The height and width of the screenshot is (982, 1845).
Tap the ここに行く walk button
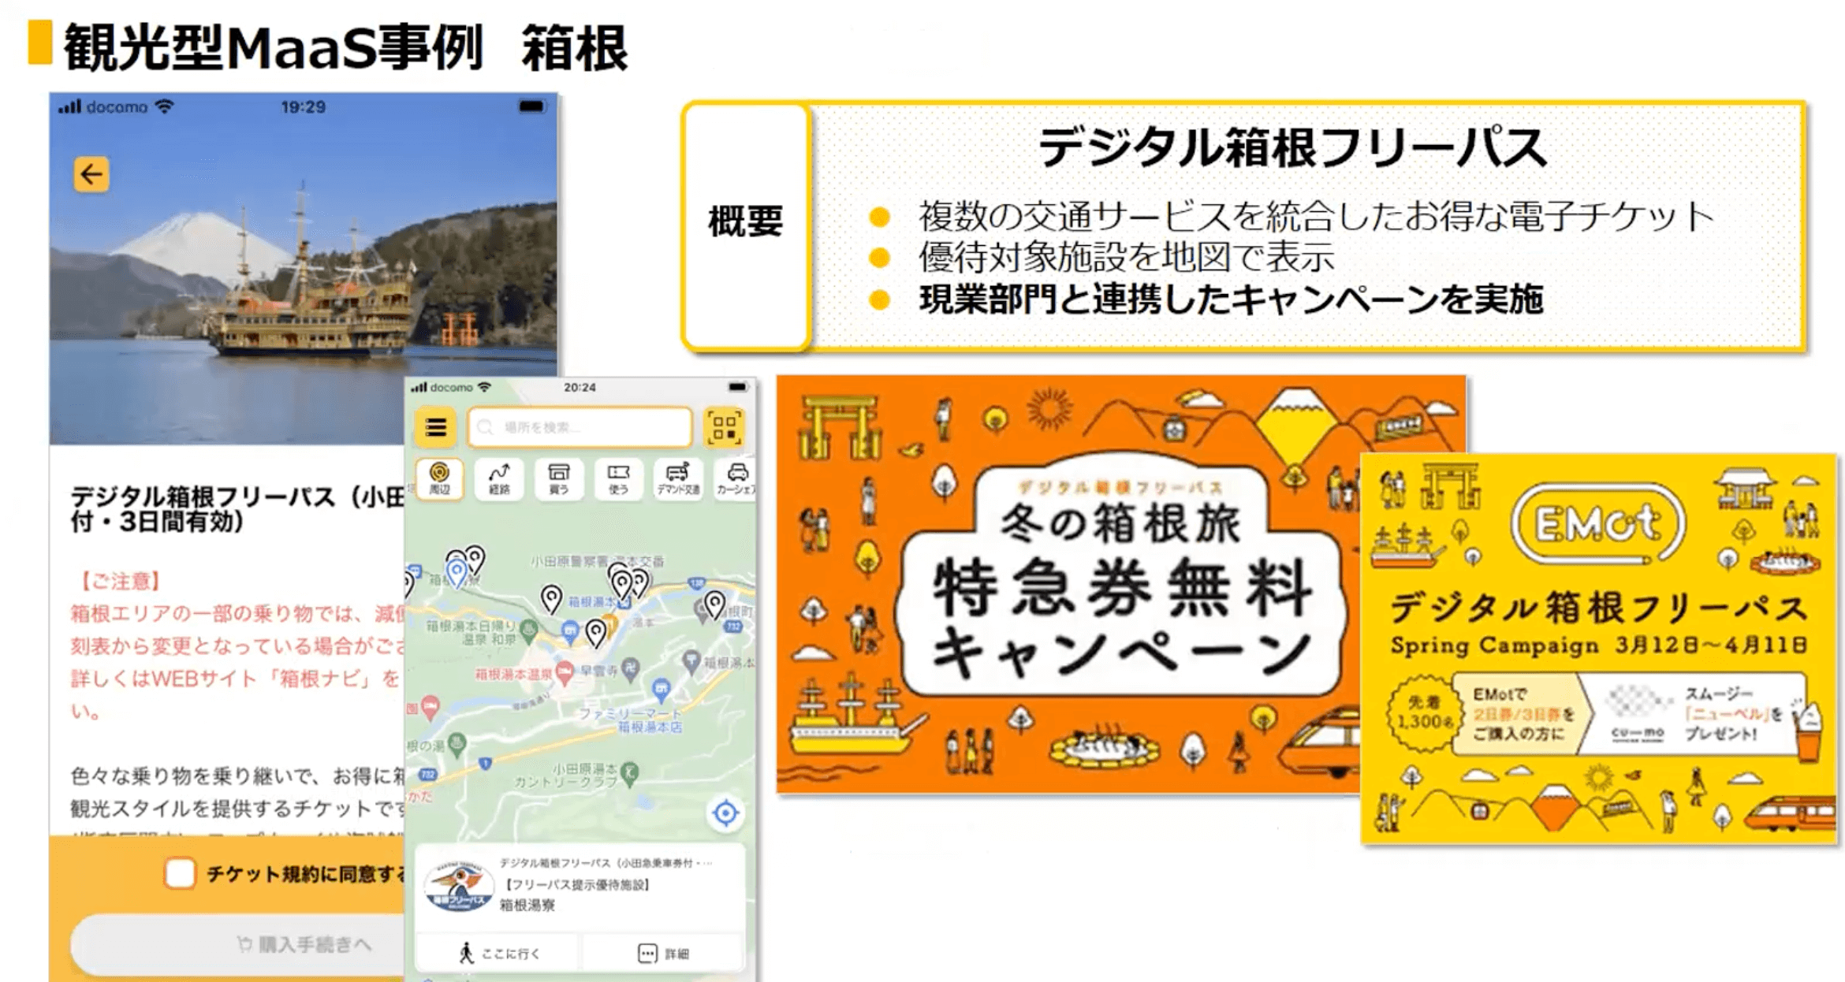[x=499, y=954]
